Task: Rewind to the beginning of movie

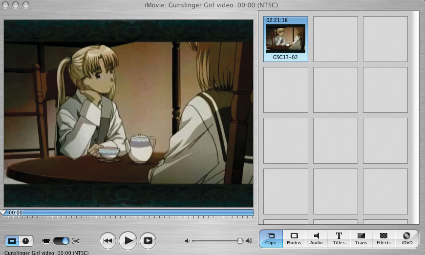Action: 107,241
